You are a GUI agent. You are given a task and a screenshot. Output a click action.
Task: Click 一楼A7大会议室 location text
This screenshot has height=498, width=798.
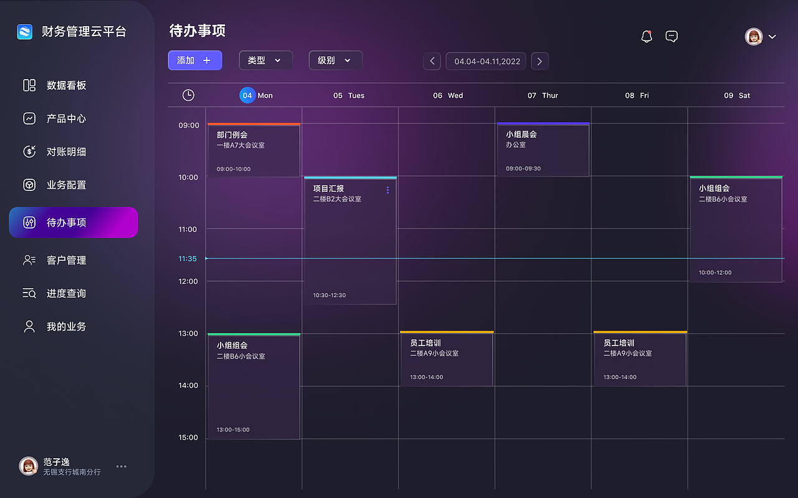241,145
